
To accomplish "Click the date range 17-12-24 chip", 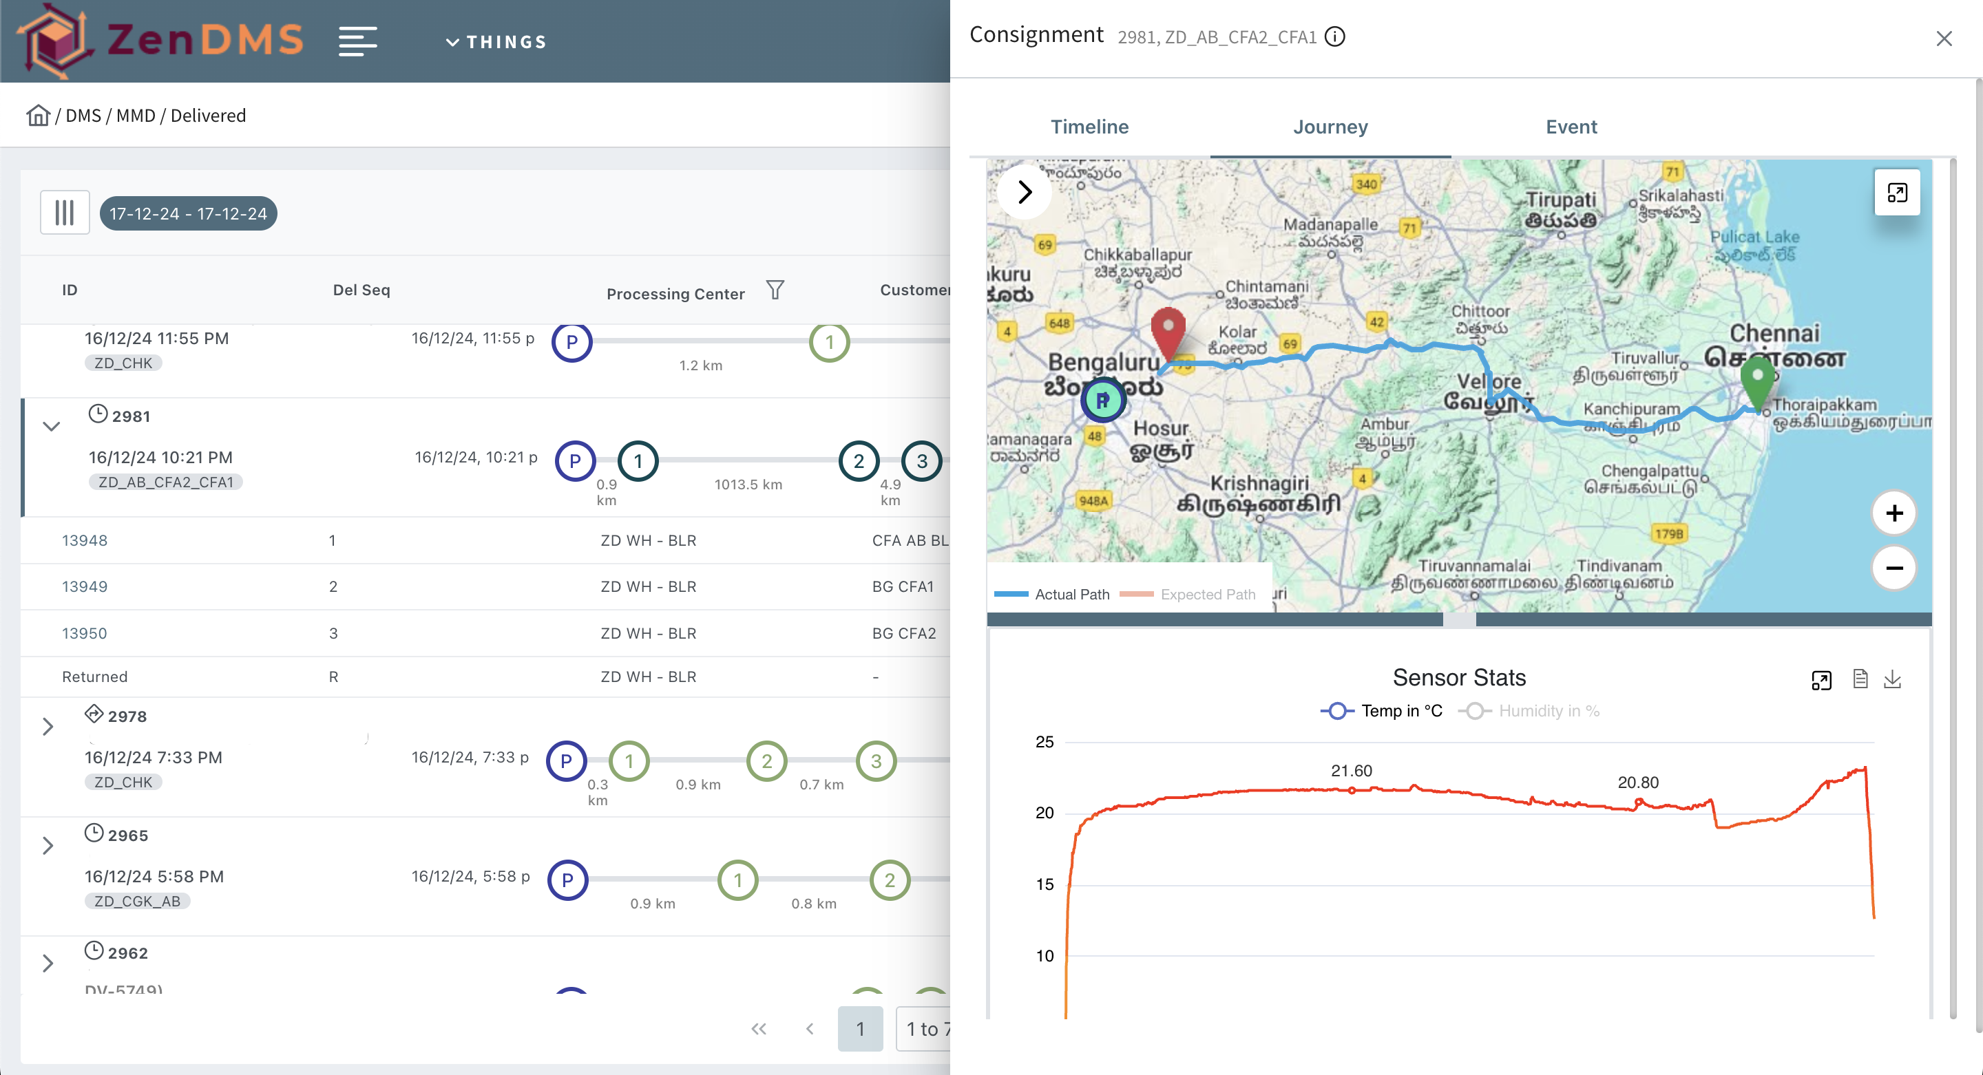I will (188, 213).
